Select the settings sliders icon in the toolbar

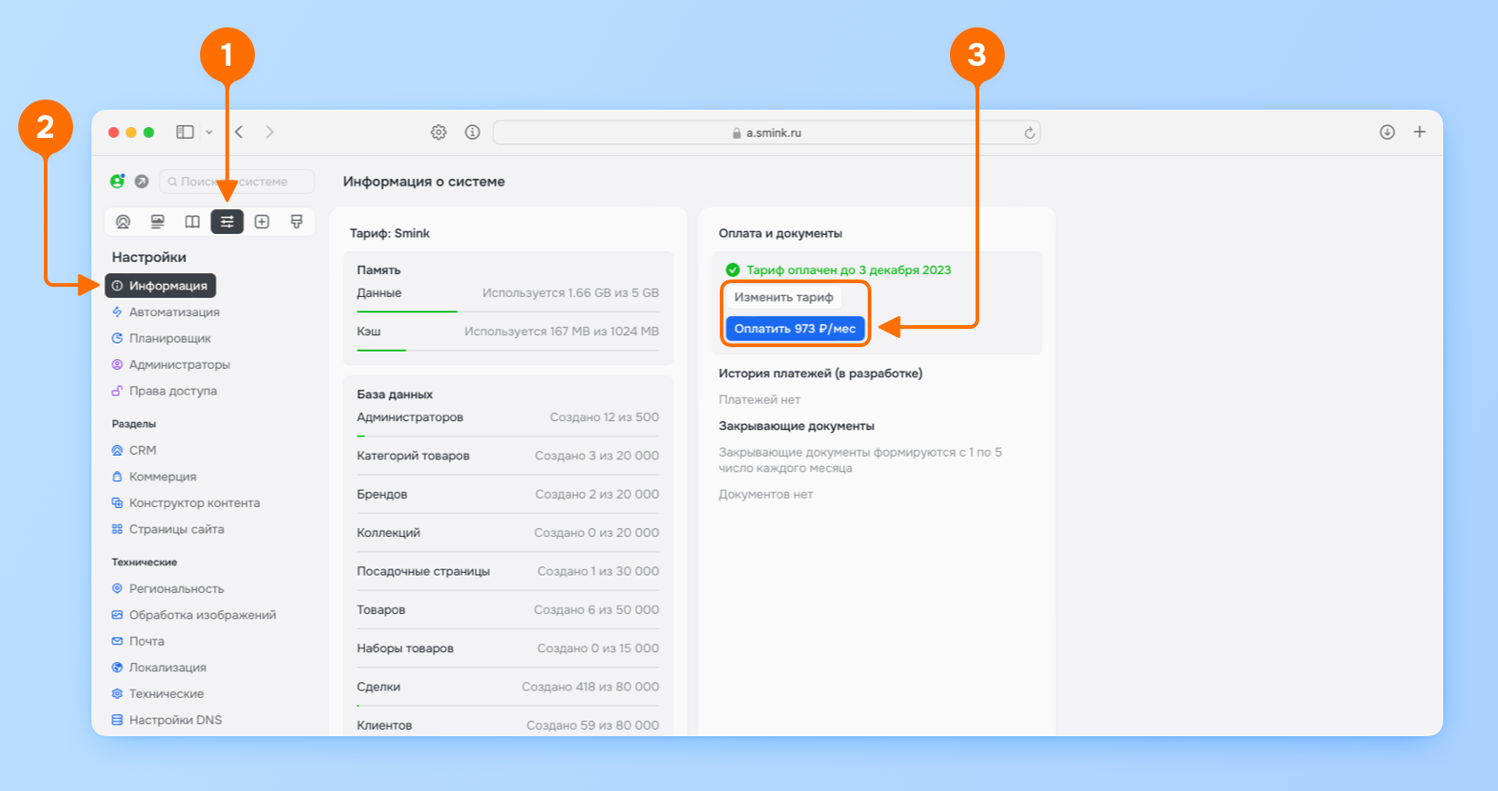point(227,222)
